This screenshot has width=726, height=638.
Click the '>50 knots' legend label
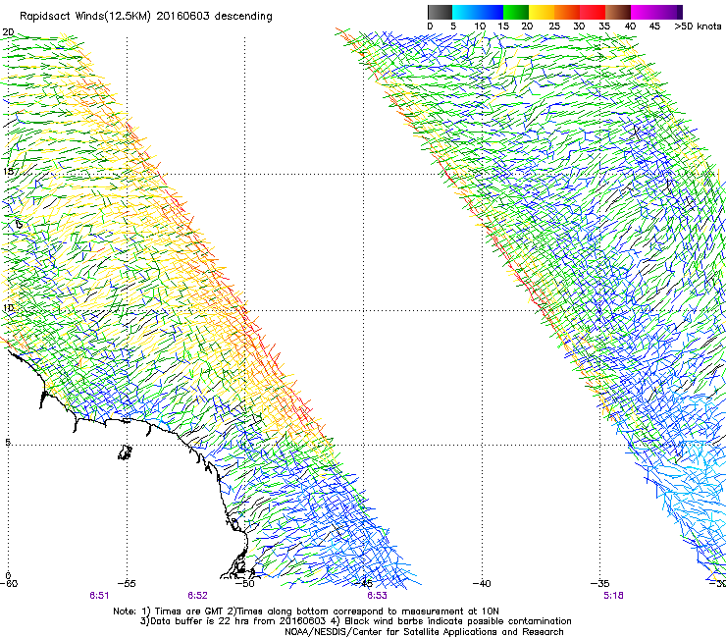point(698,27)
